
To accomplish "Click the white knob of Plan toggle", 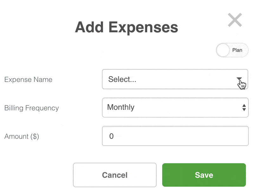I will pos(223,50).
